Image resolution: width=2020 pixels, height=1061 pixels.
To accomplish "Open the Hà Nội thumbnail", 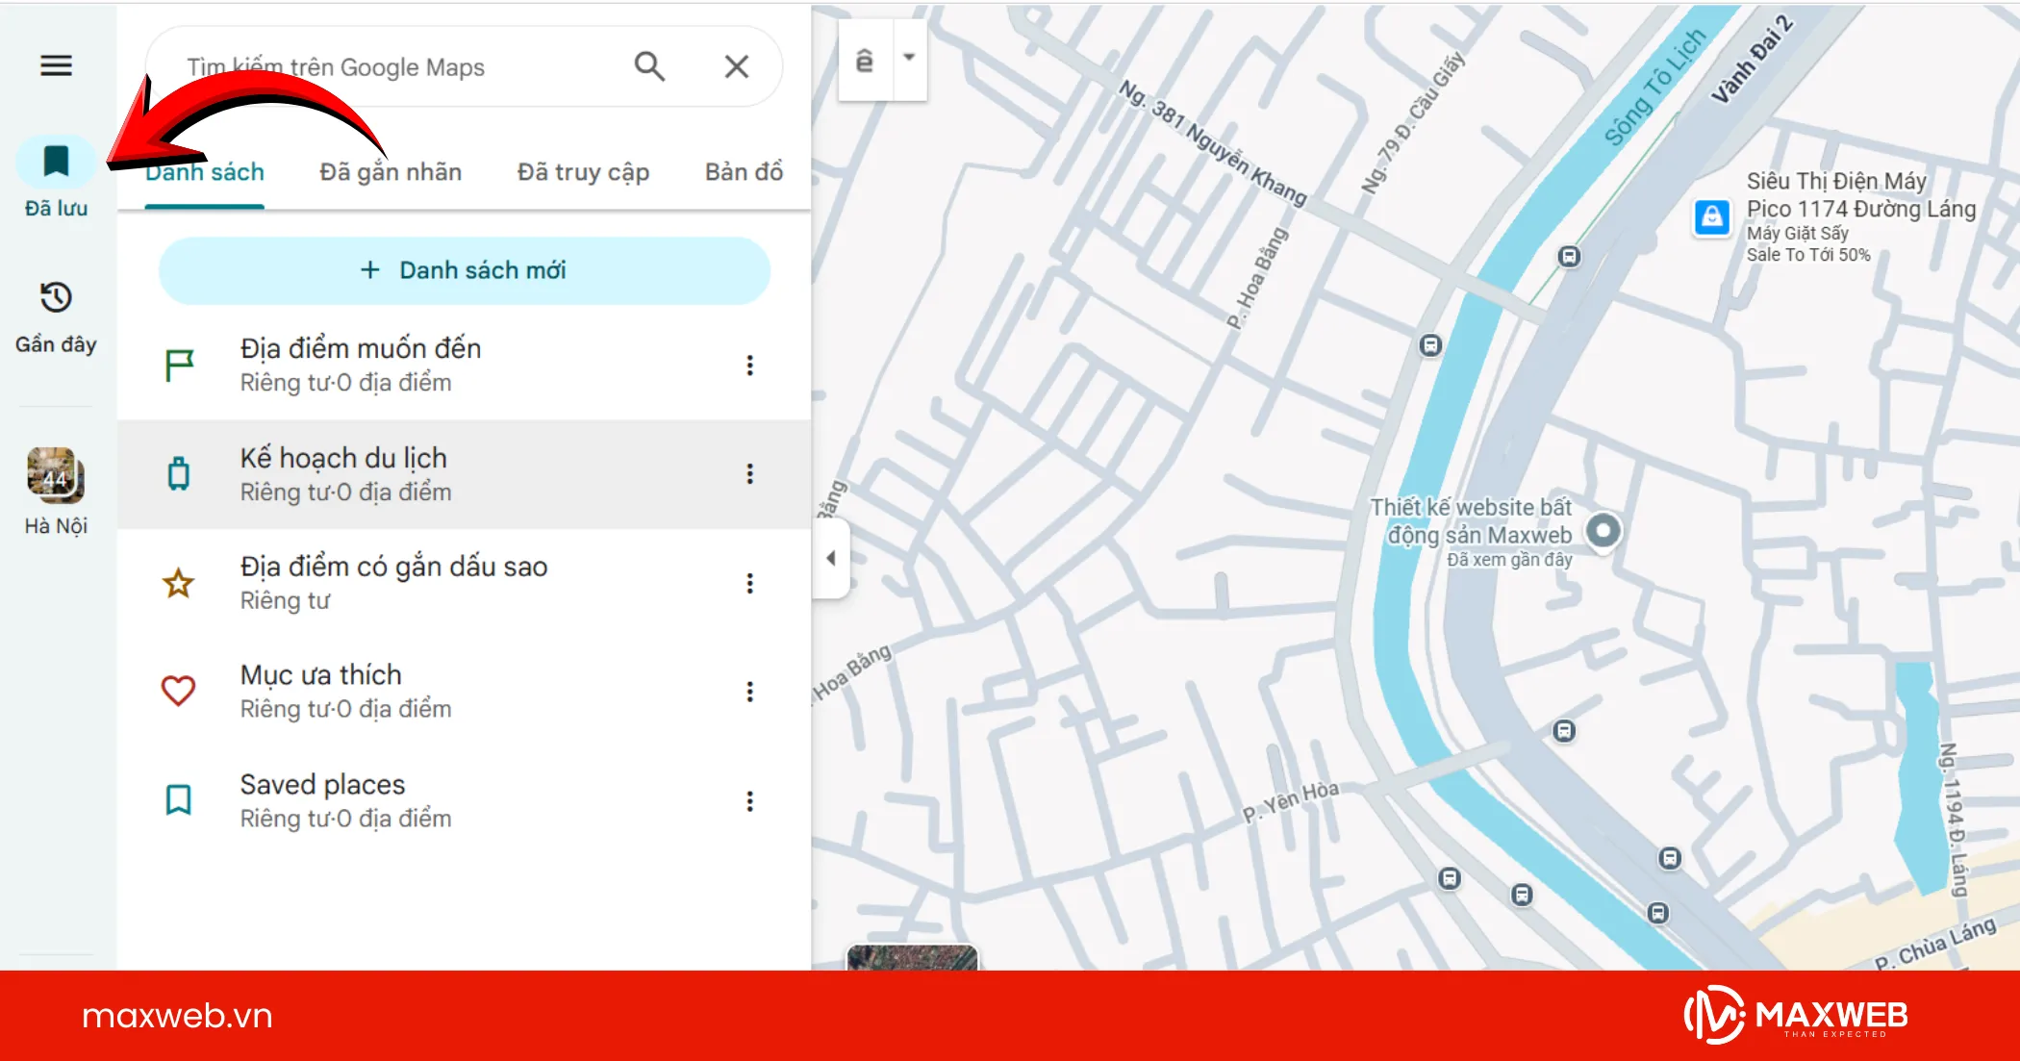I will (56, 475).
